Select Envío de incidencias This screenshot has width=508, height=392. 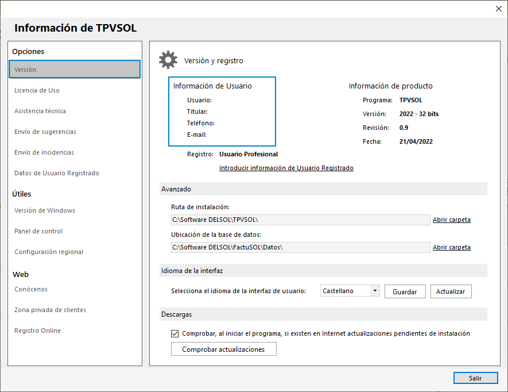[44, 152]
